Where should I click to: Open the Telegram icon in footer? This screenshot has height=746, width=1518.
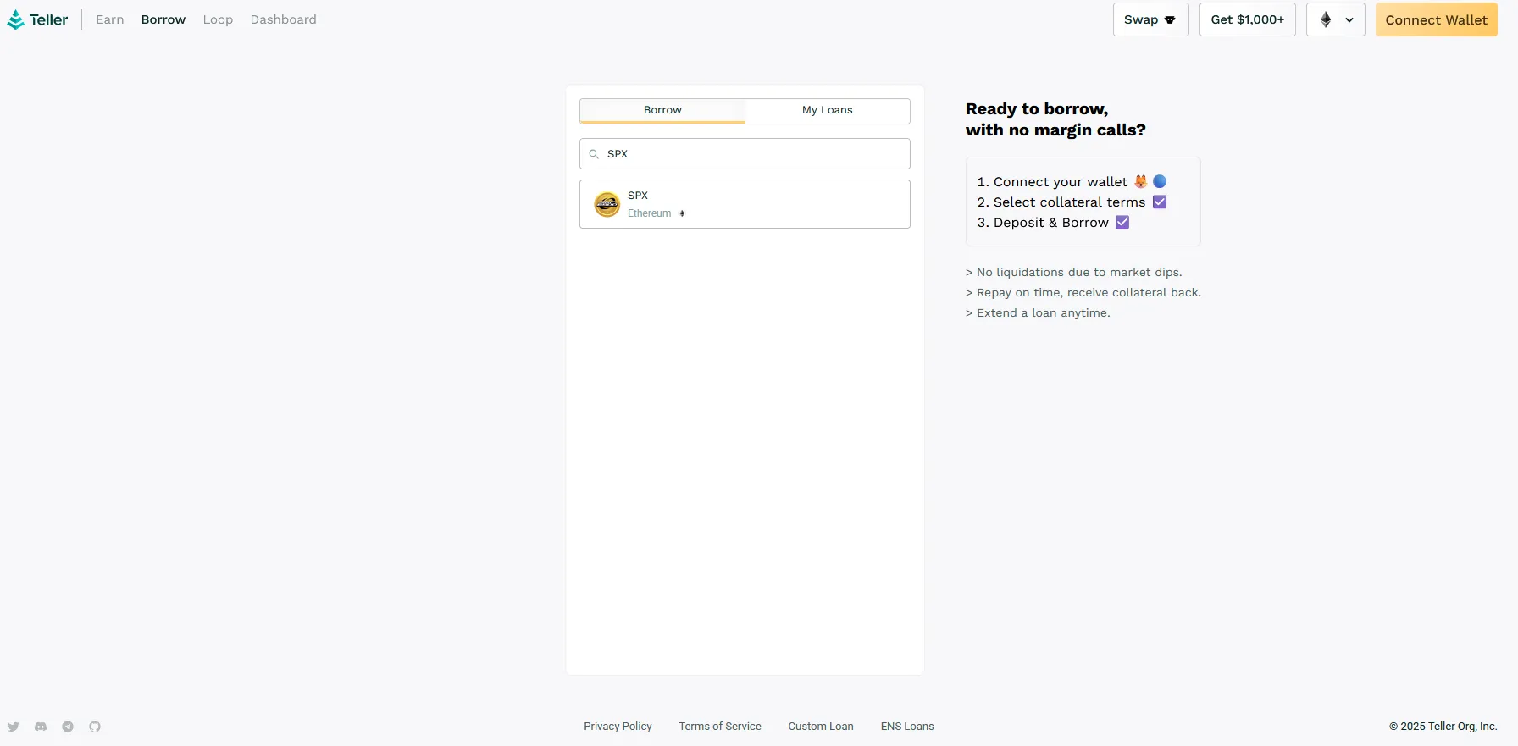68,727
